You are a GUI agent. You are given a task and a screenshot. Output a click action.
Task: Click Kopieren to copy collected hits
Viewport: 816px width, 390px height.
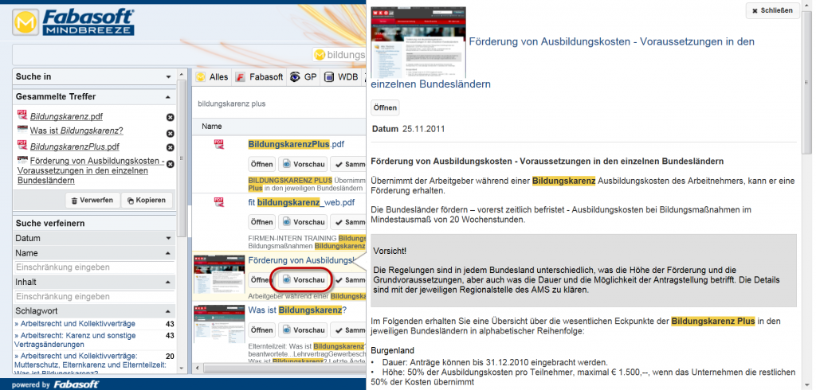coord(147,201)
